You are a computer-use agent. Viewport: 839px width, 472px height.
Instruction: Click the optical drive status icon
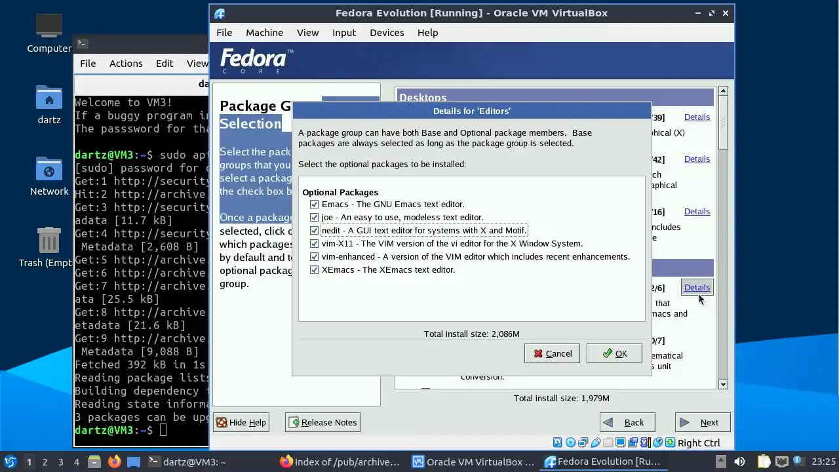coord(570,442)
